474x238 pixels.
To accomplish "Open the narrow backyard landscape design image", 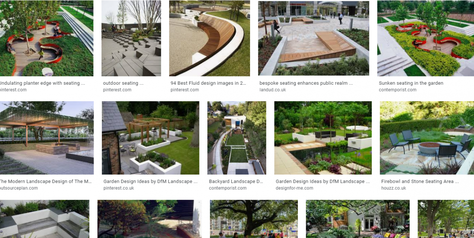I will (x=237, y=138).
